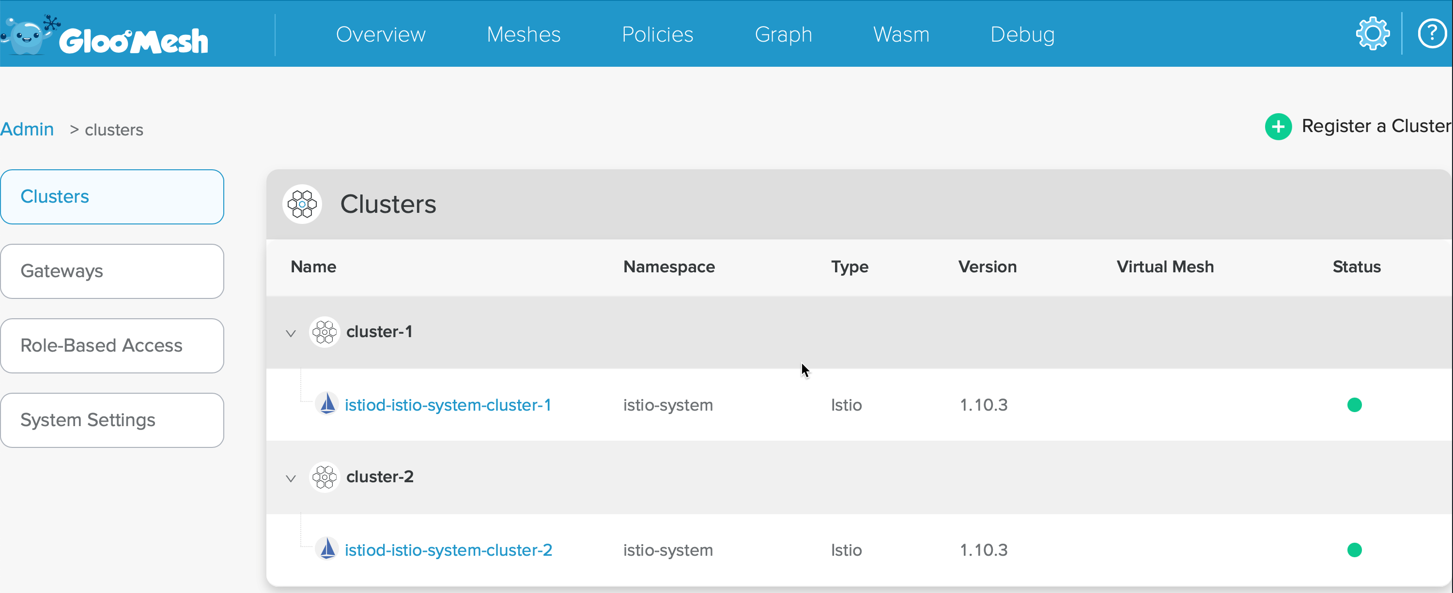This screenshot has height=593, width=1453.
Task: Open the help question mark icon
Action: [1432, 34]
